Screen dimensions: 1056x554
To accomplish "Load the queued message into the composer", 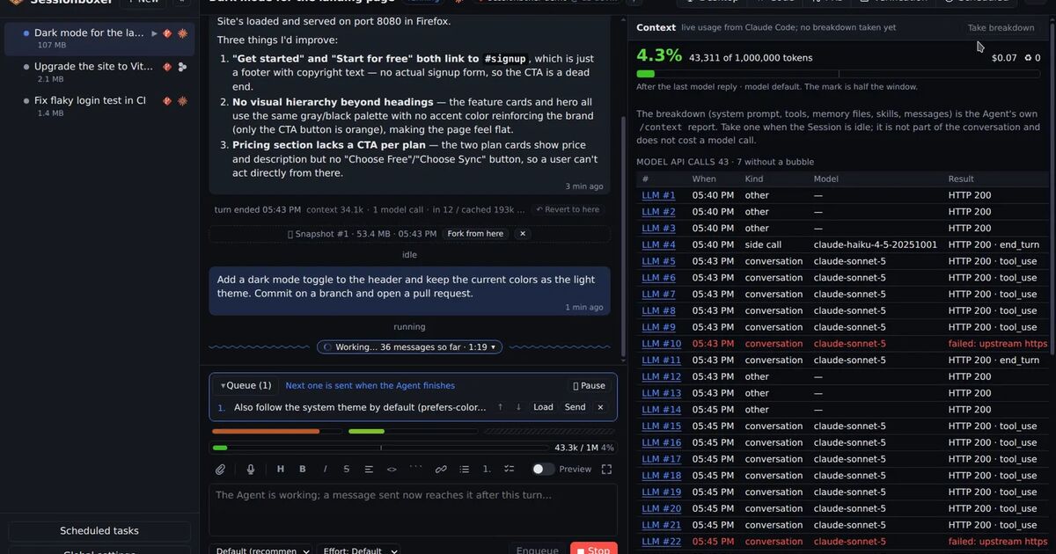I will pyautogui.click(x=543, y=407).
